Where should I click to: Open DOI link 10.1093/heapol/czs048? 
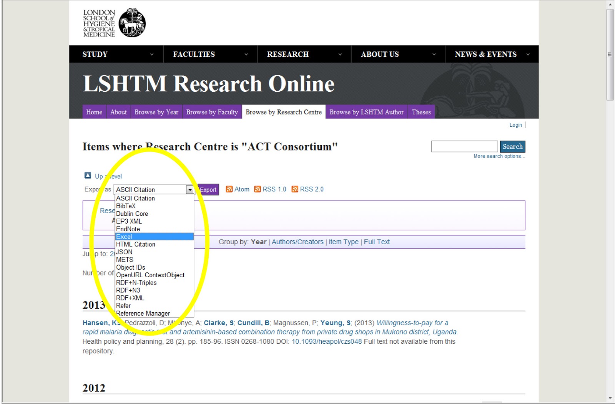pyautogui.click(x=327, y=341)
